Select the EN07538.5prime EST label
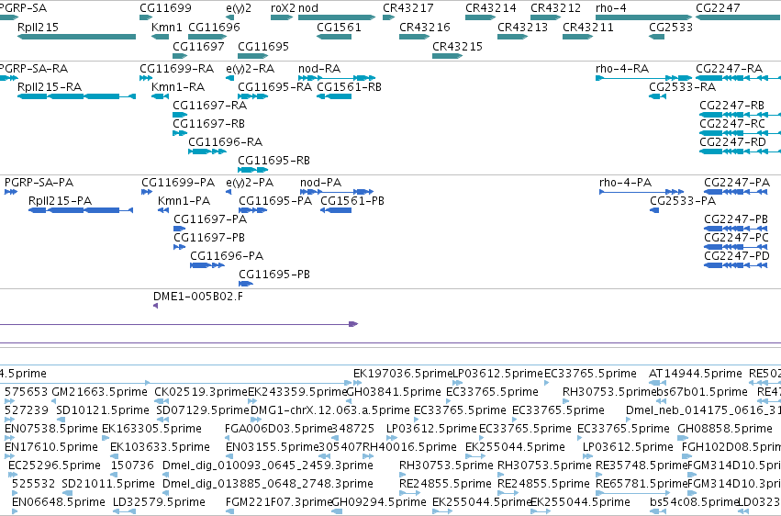 pos(51,429)
